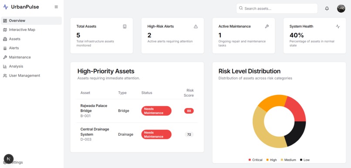Go to the Alerts page

[x=31, y=48]
